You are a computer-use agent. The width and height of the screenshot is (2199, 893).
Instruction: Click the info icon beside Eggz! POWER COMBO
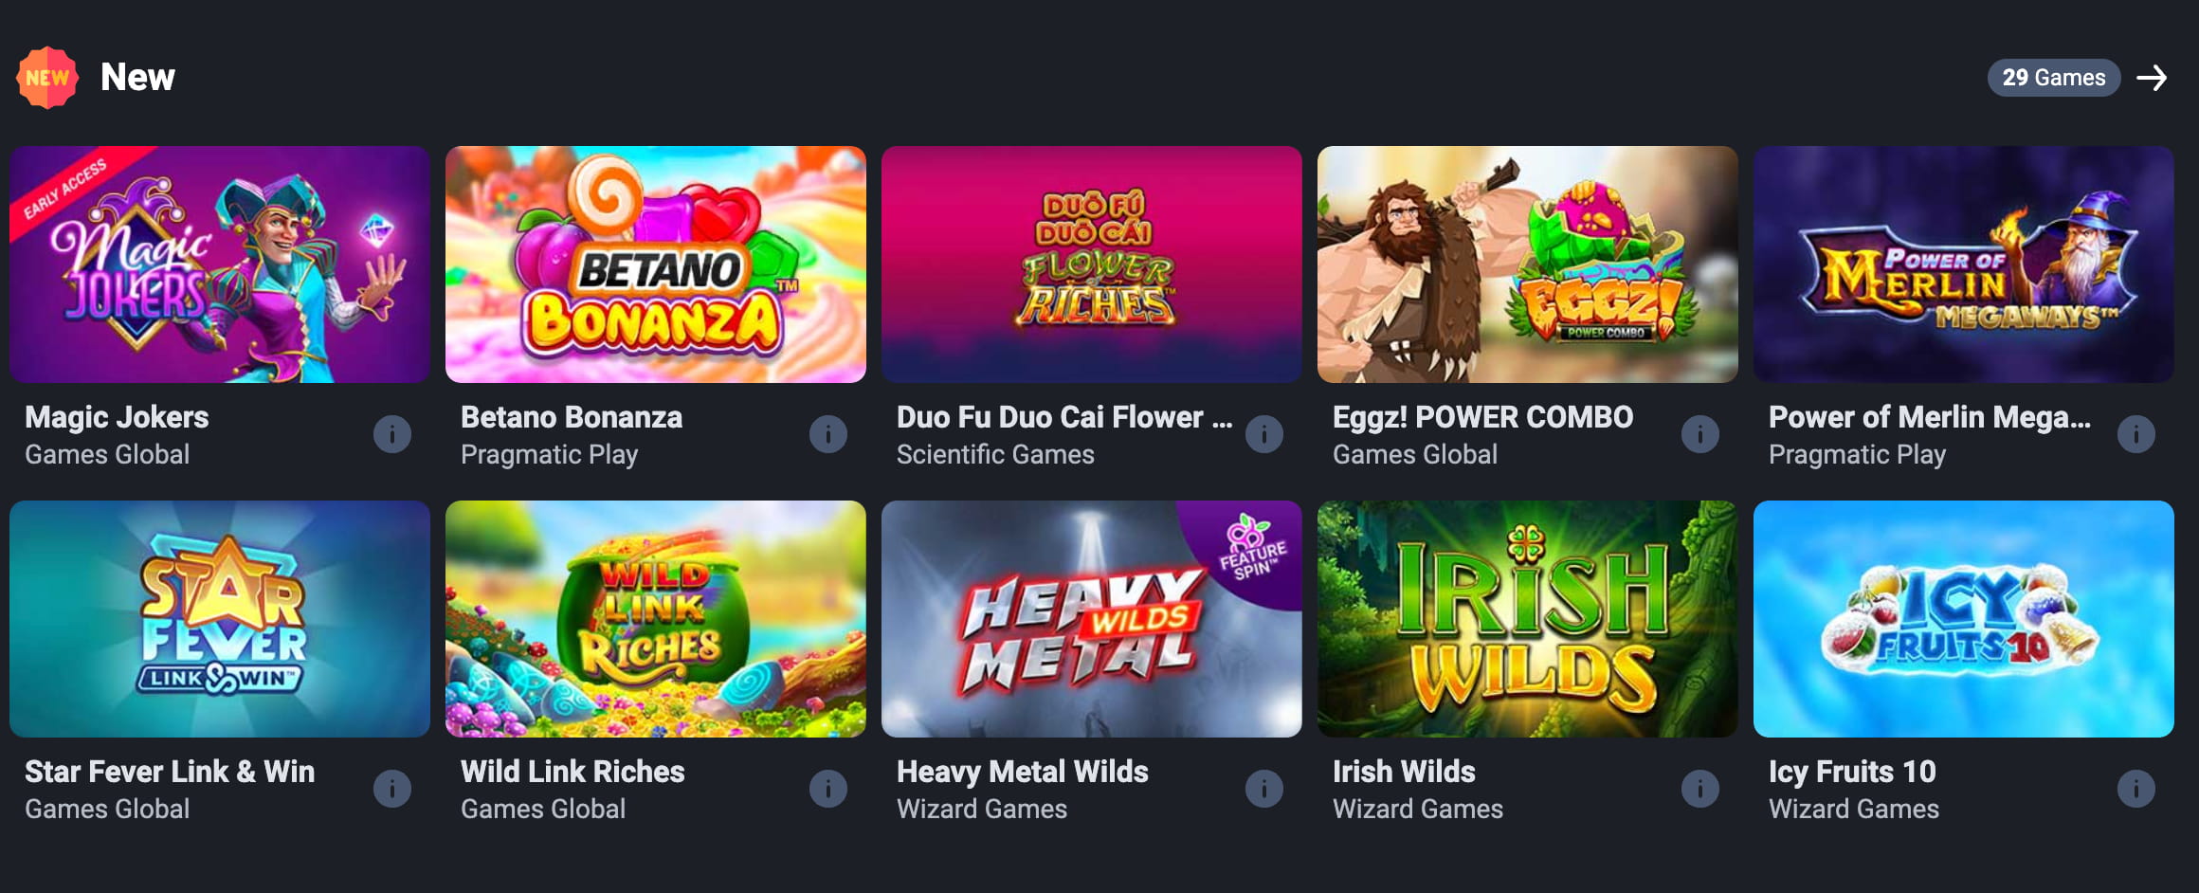[1699, 434]
